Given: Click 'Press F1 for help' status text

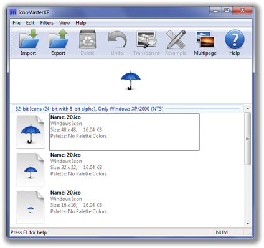Looking at the screenshot, I should point(29,232).
